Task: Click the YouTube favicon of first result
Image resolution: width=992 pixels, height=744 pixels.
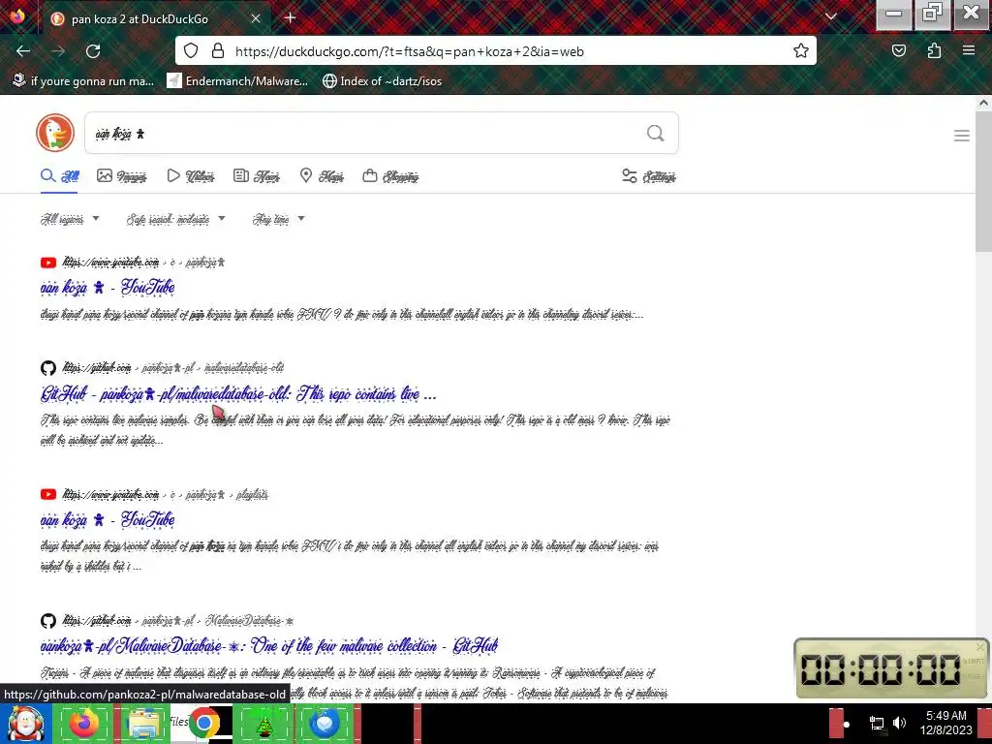Action: [48, 263]
